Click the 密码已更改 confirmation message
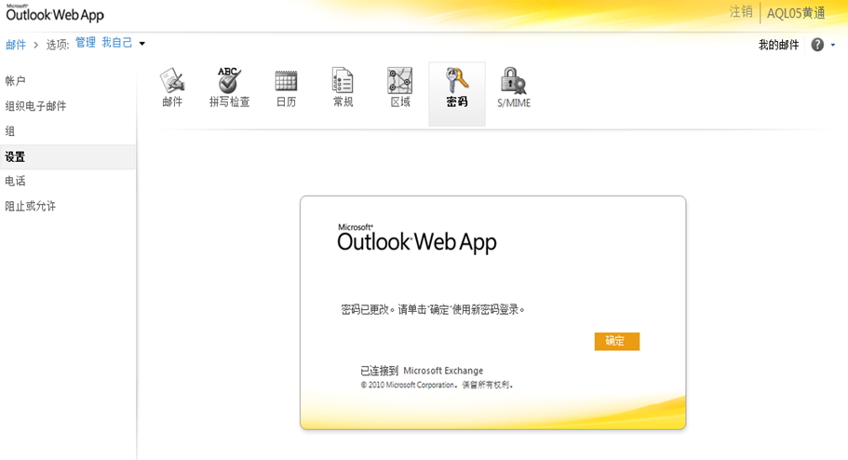848x460 pixels. pos(433,309)
